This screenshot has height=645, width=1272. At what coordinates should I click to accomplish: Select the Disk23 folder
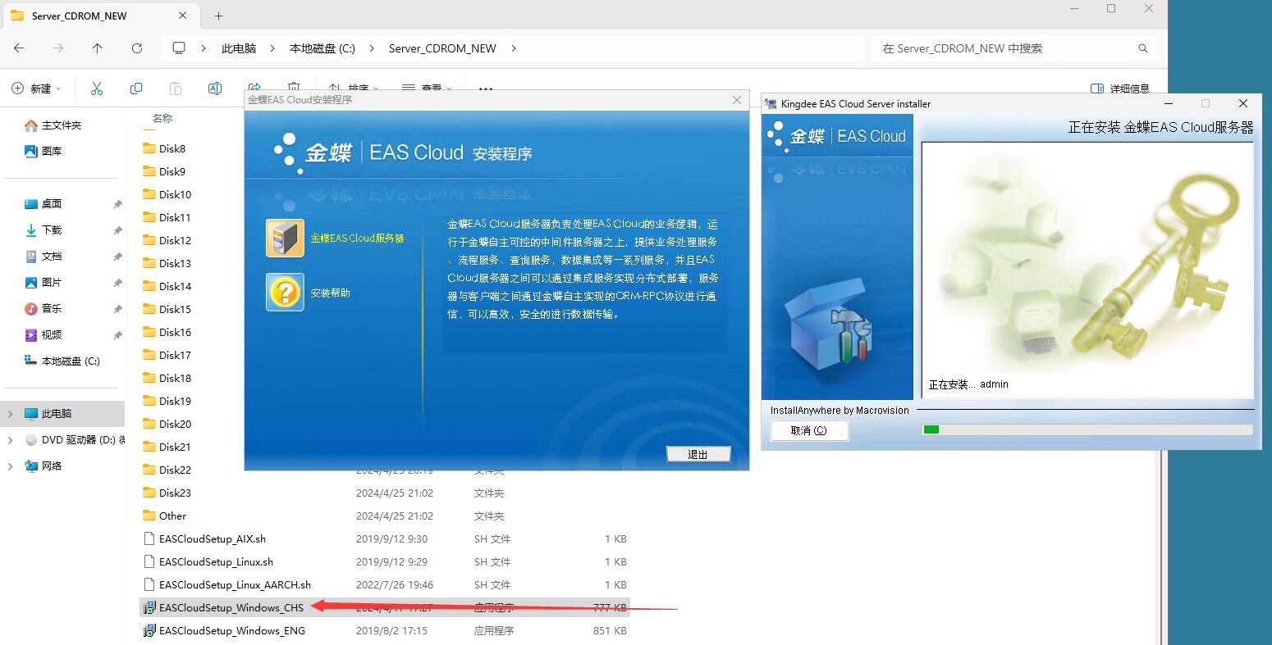pyautogui.click(x=167, y=493)
